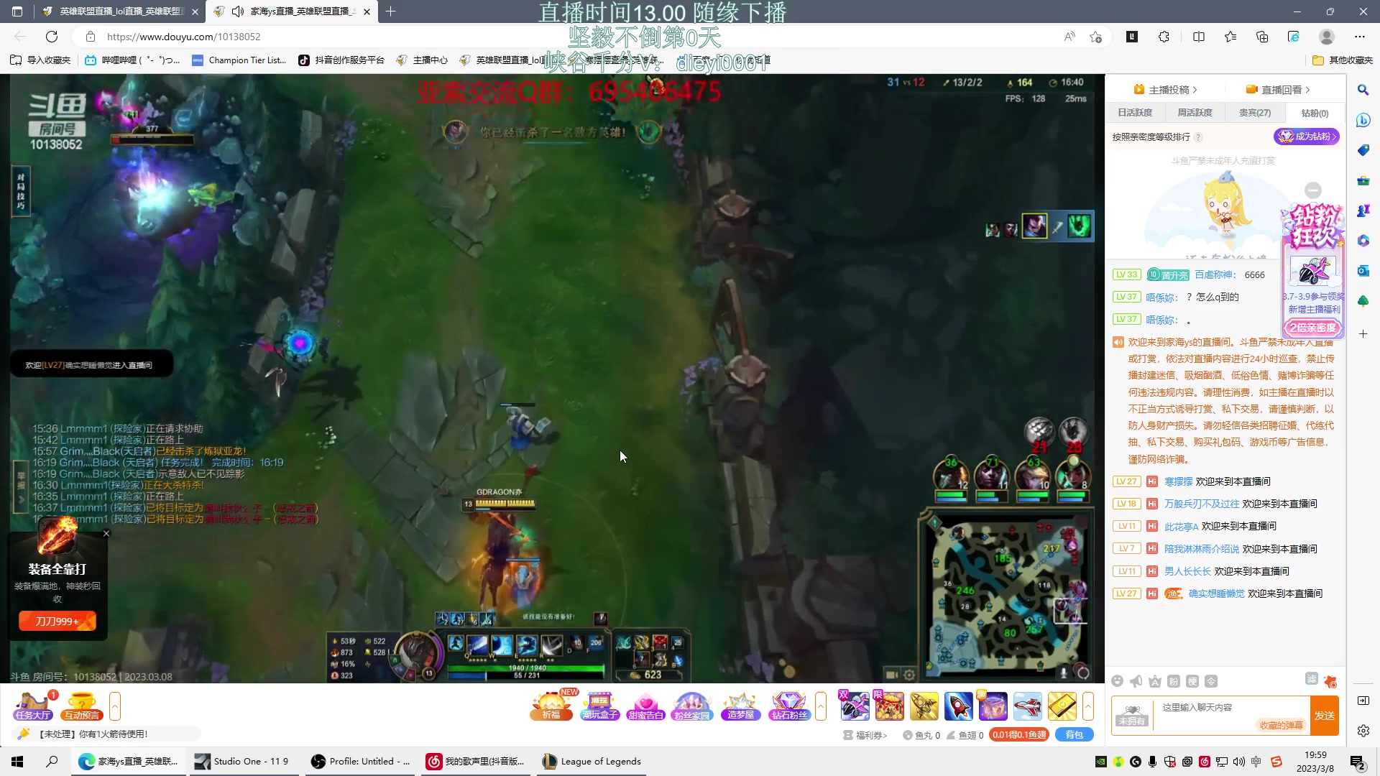Toggle split screen view in Edge

(x=1198, y=37)
